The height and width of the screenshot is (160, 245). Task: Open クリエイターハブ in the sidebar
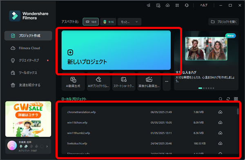(28, 60)
